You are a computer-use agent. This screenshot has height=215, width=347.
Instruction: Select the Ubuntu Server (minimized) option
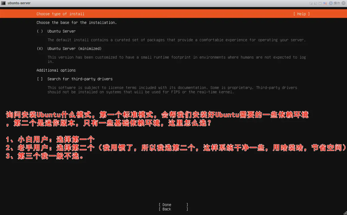69,49
